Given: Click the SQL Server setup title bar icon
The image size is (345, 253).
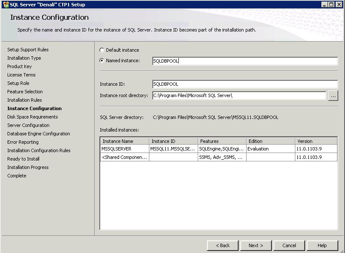Looking at the screenshot, I should pyautogui.click(x=5, y=5).
